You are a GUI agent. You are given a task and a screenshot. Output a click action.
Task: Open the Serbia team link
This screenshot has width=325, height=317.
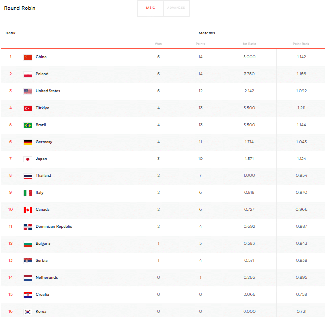[x=41, y=261]
